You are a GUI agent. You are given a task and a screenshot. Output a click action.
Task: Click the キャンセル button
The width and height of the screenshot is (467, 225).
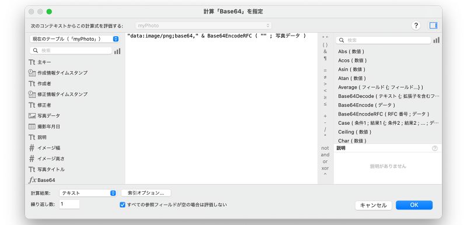pyautogui.click(x=374, y=205)
